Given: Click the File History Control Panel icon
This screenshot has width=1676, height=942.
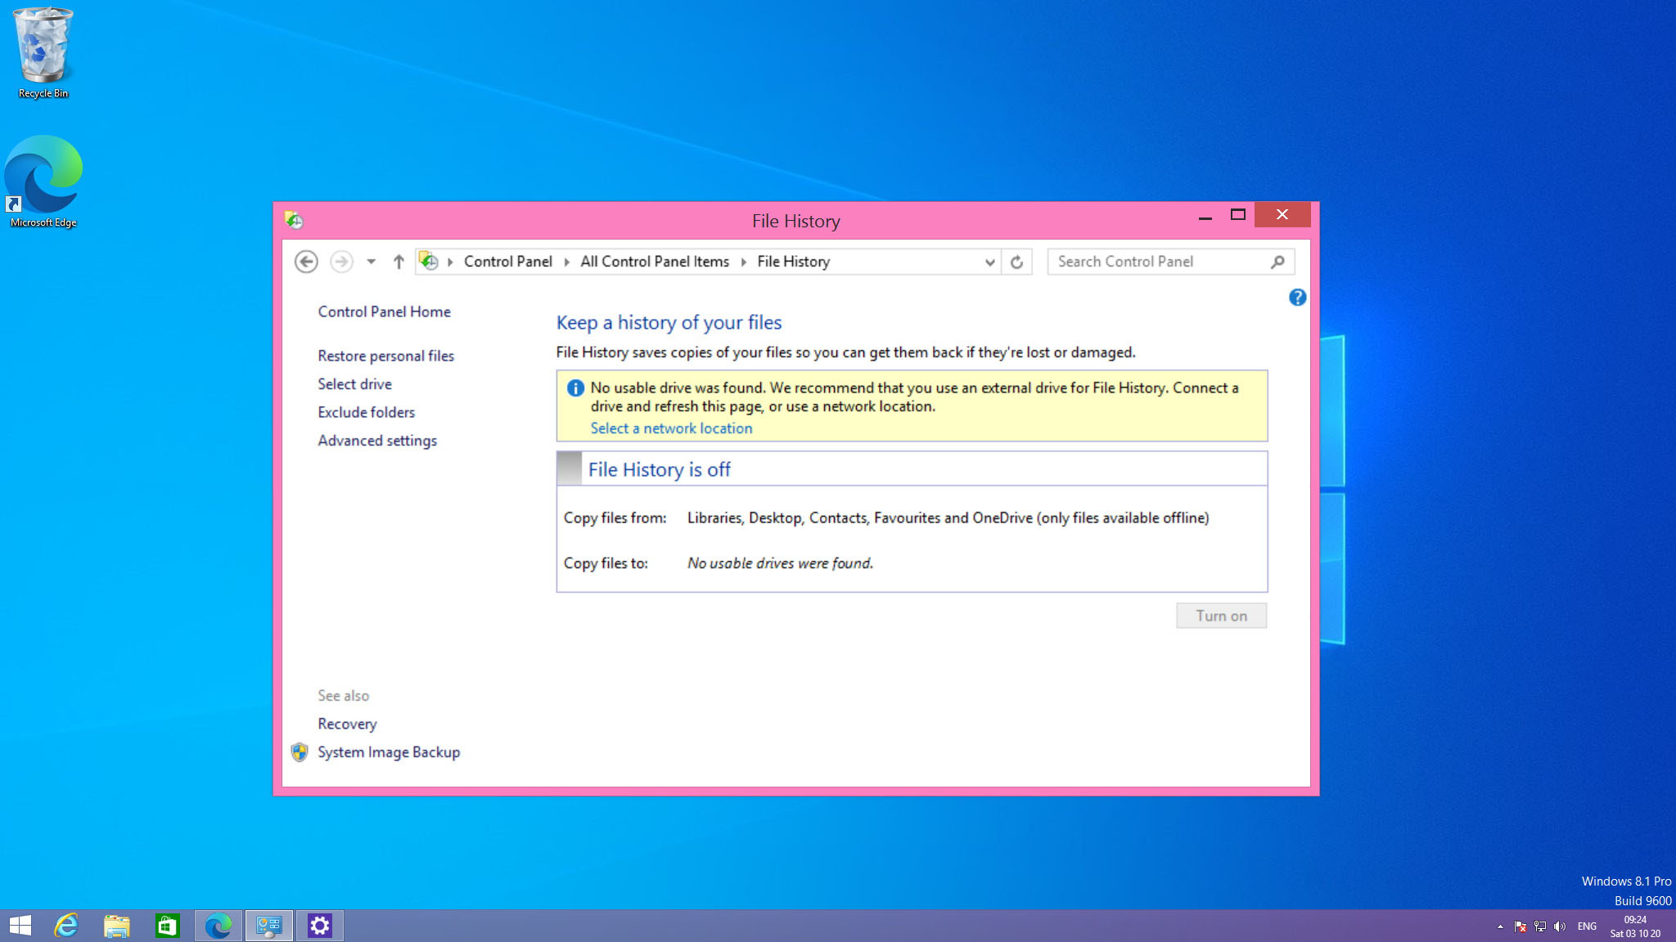Looking at the screenshot, I should (292, 220).
